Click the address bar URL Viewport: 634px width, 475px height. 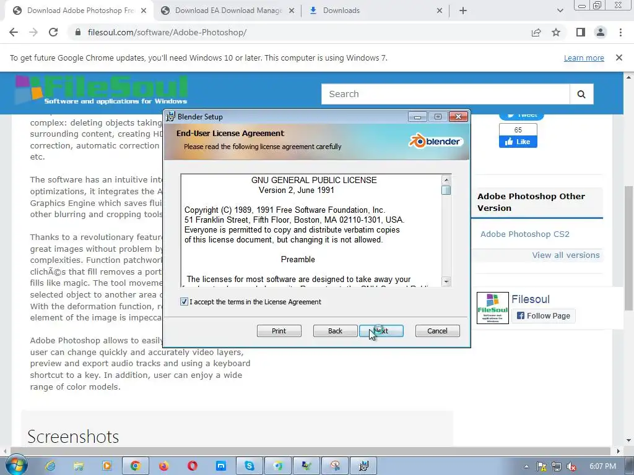167,32
